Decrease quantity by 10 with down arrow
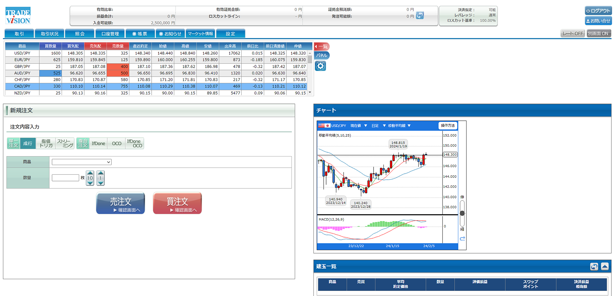Viewport: 613px width, 296px height. coord(90,183)
